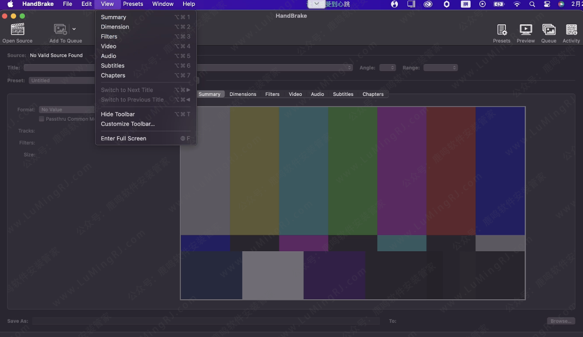Switch to the Chapters tab
Image resolution: width=583 pixels, height=337 pixels.
click(372, 94)
